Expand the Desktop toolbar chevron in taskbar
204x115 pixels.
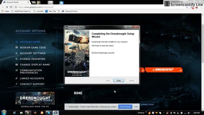[x=146, y=112]
